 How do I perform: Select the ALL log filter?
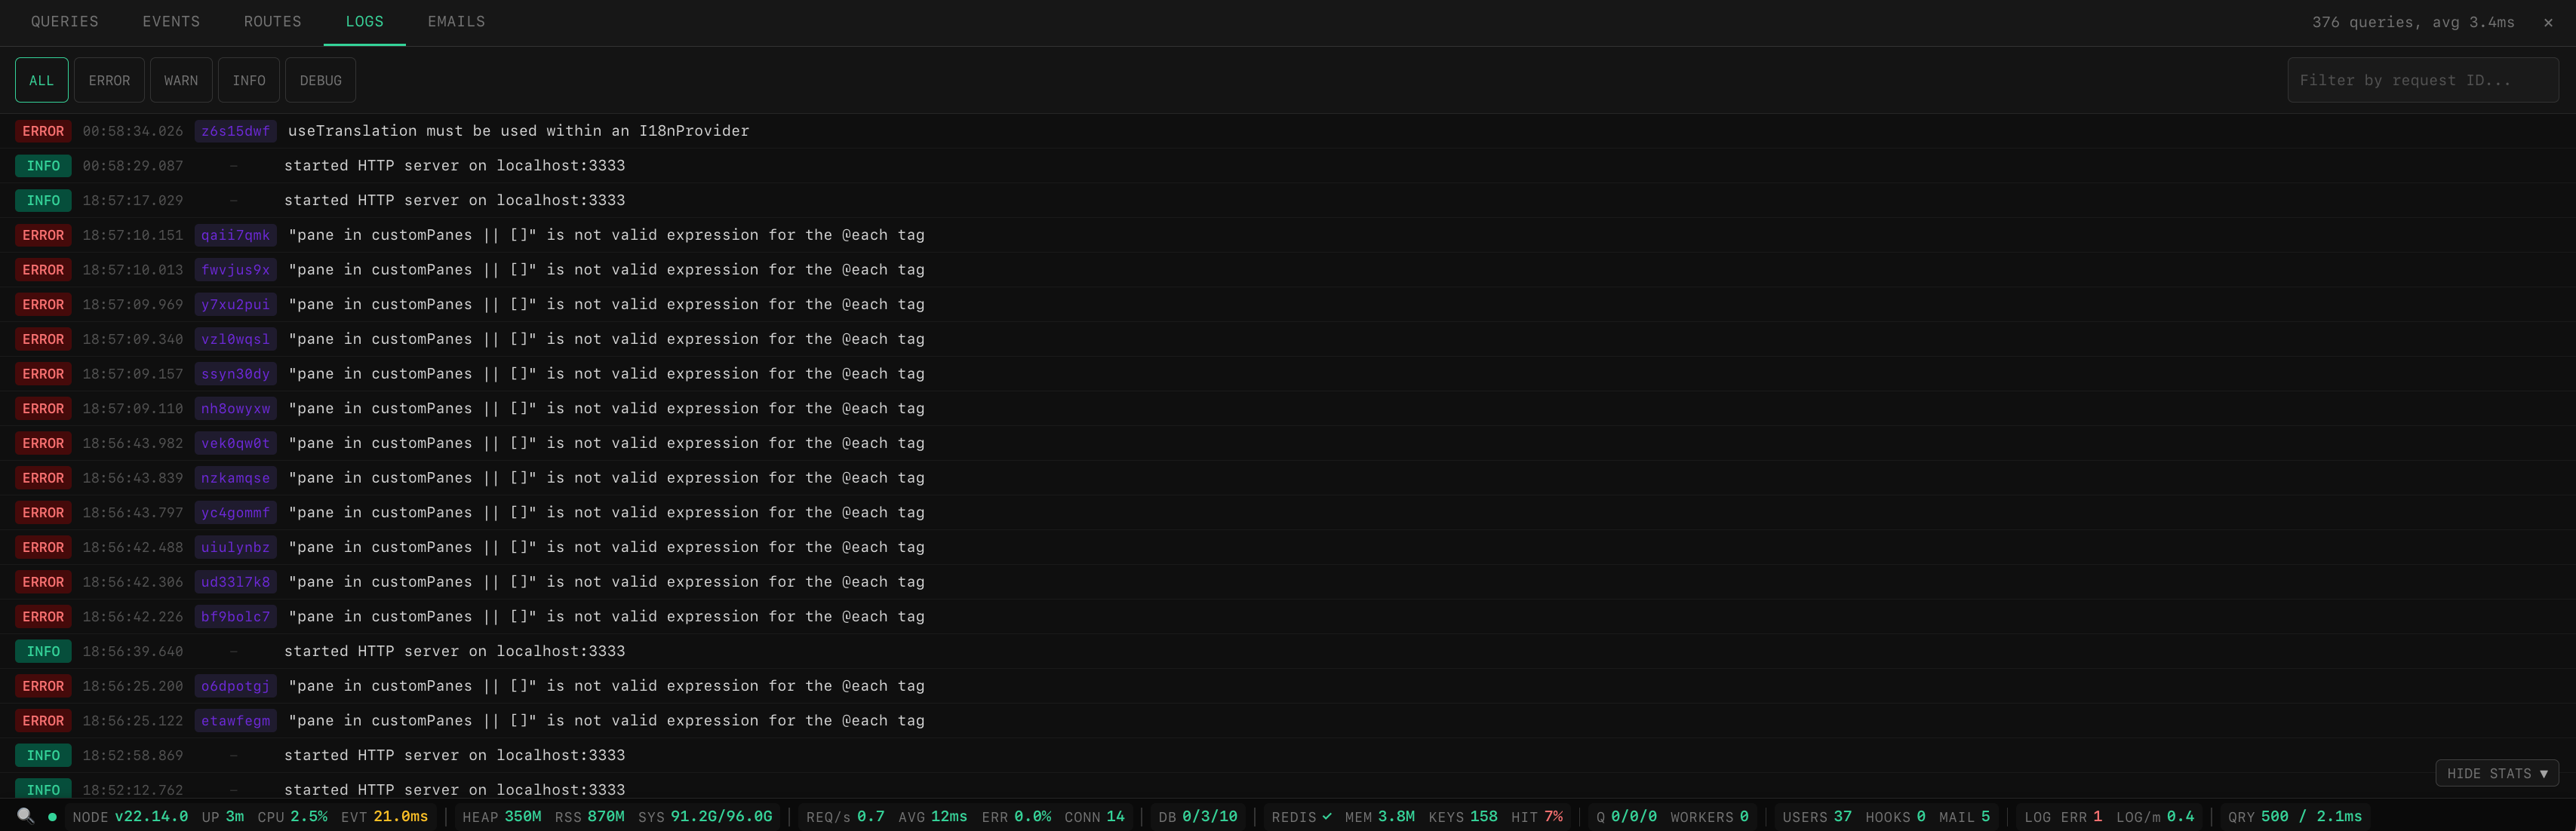coord(42,80)
